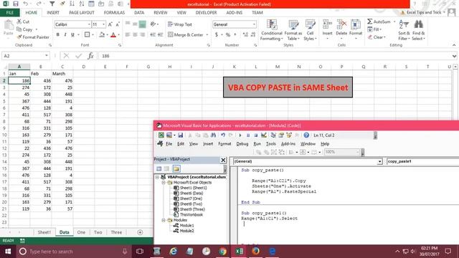Toggle Bold formatting in Font group

tap(58, 35)
